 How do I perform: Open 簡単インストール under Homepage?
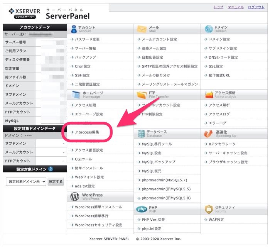coord(89,168)
